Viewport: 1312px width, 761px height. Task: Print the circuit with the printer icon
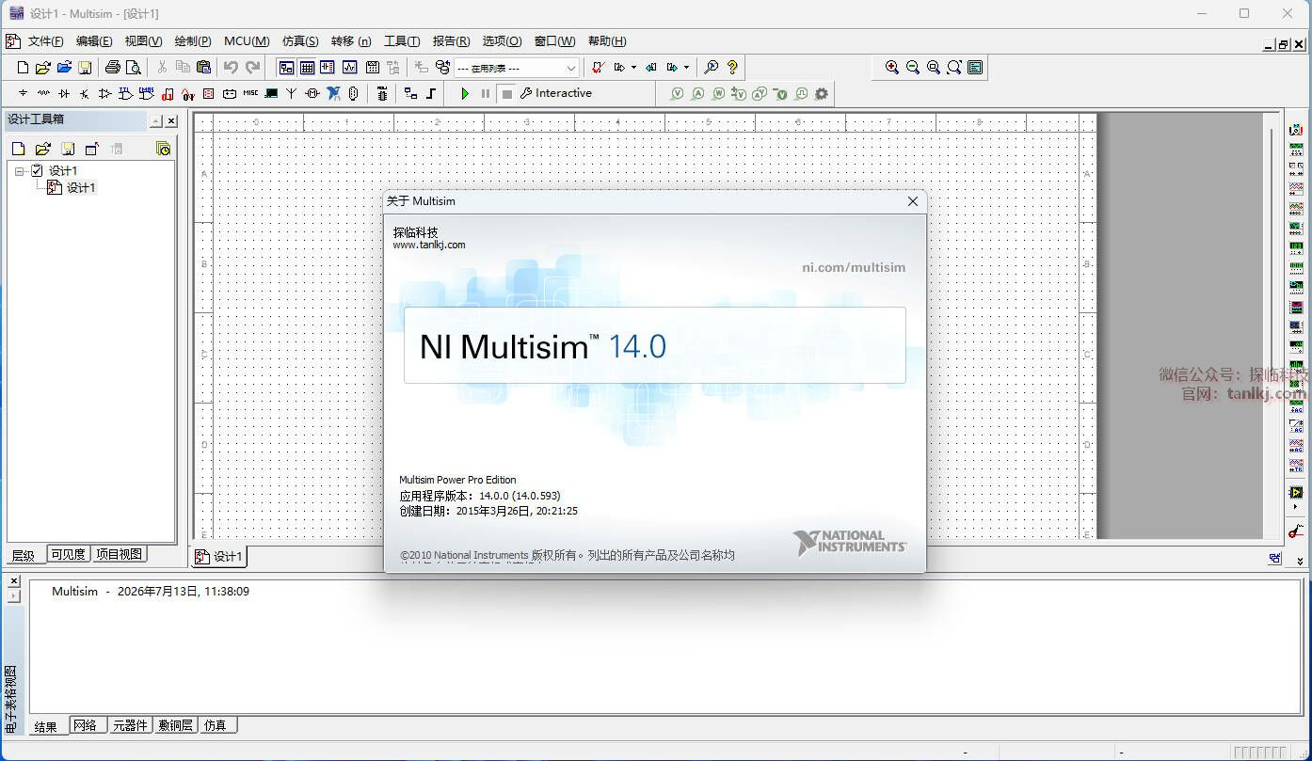coord(113,68)
